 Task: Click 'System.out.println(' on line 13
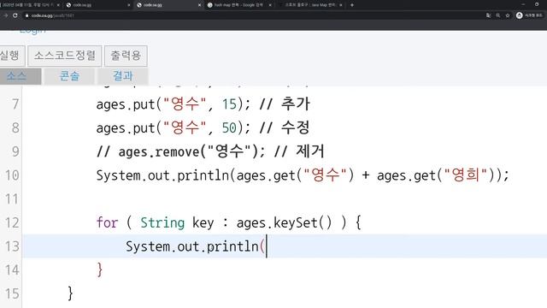tap(195, 247)
